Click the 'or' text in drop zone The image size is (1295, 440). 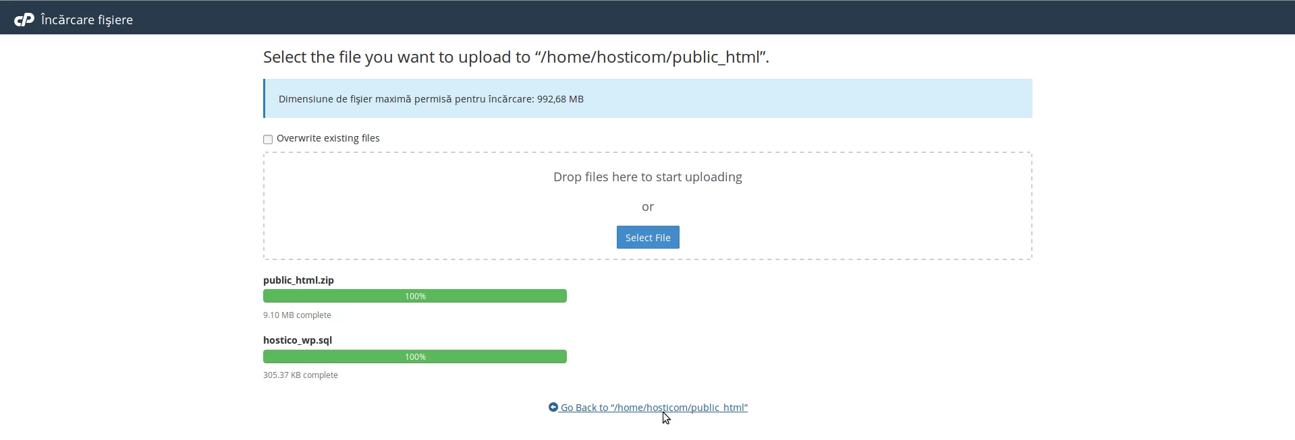tap(647, 207)
